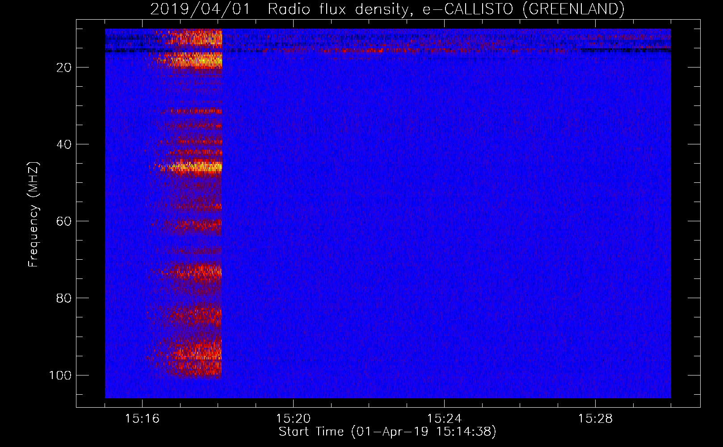Screen dimensions: 723x447
Task: Click the 15:16 time tick label
Action: [x=143, y=419]
